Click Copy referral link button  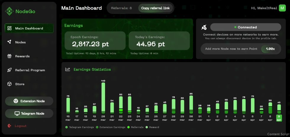coord(155,8)
